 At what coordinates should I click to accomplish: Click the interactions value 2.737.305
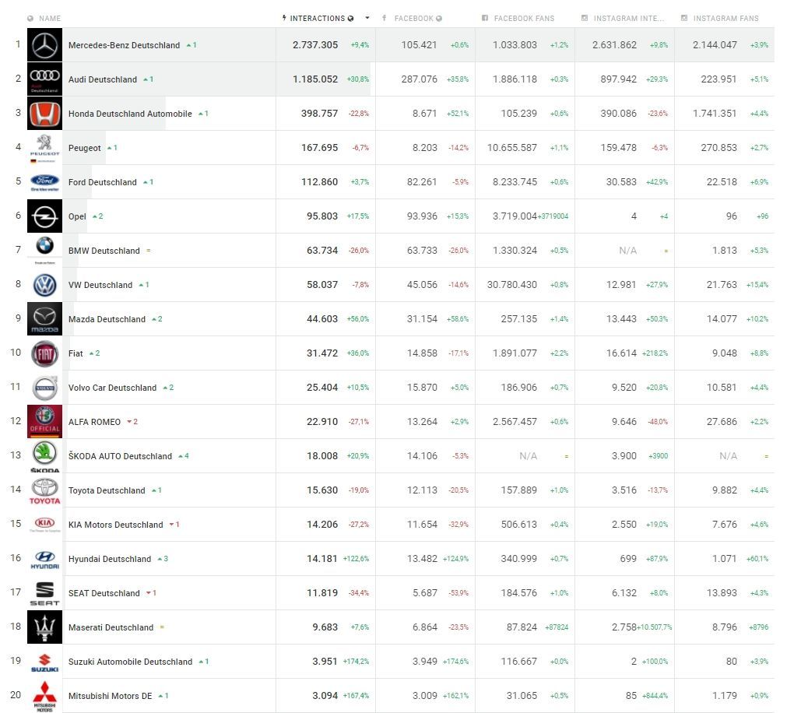[x=315, y=44]
